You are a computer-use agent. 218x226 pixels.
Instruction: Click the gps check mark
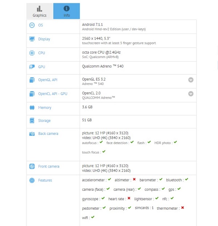179,189
